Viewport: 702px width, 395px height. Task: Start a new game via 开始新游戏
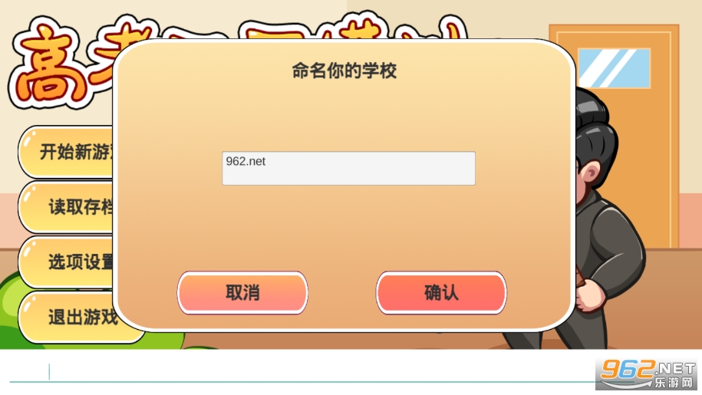pyautogui.click(x=68, y=152)
